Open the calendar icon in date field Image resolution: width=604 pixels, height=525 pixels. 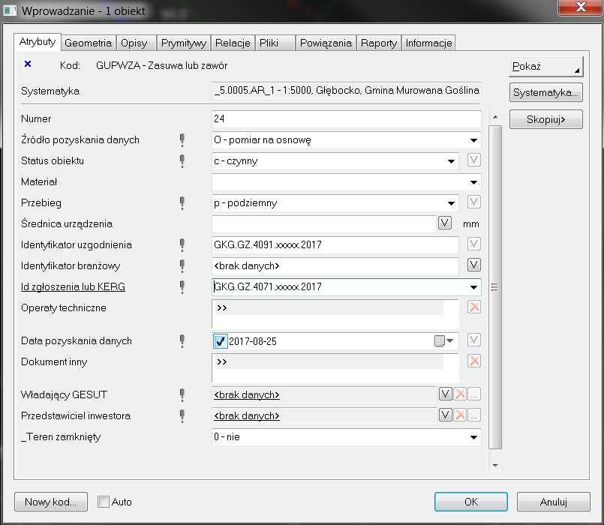point(440,341)
